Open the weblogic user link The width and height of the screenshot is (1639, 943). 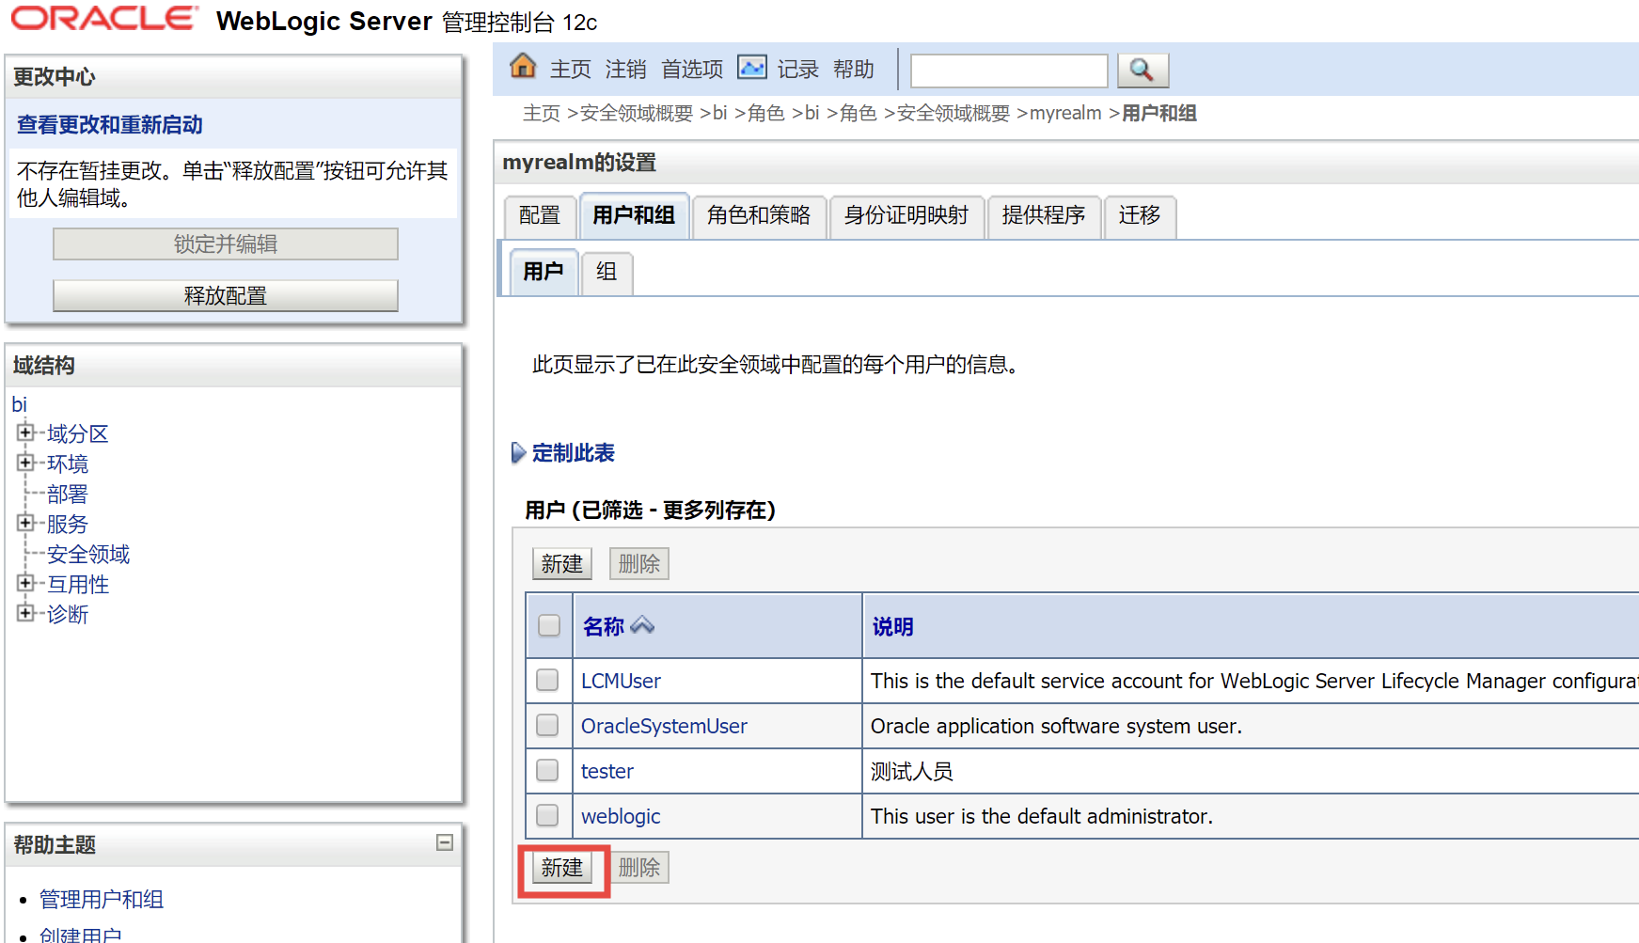[x=621, y=816]
